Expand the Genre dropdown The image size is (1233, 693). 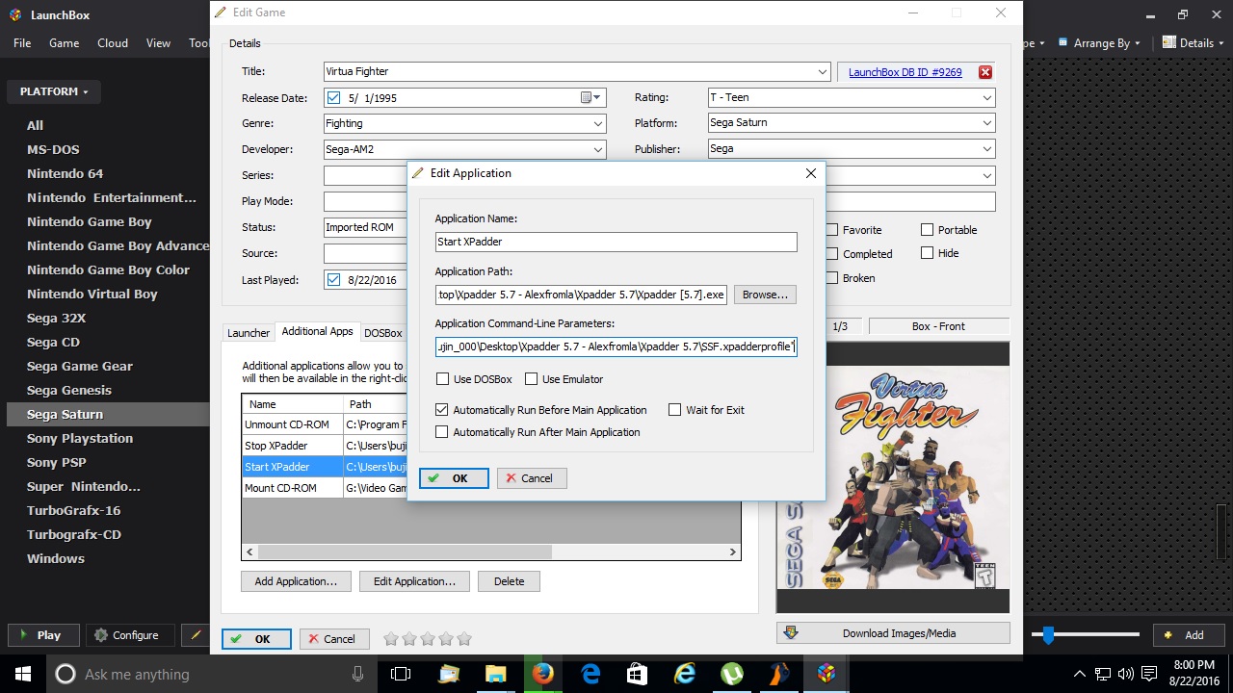click(598, 123)
